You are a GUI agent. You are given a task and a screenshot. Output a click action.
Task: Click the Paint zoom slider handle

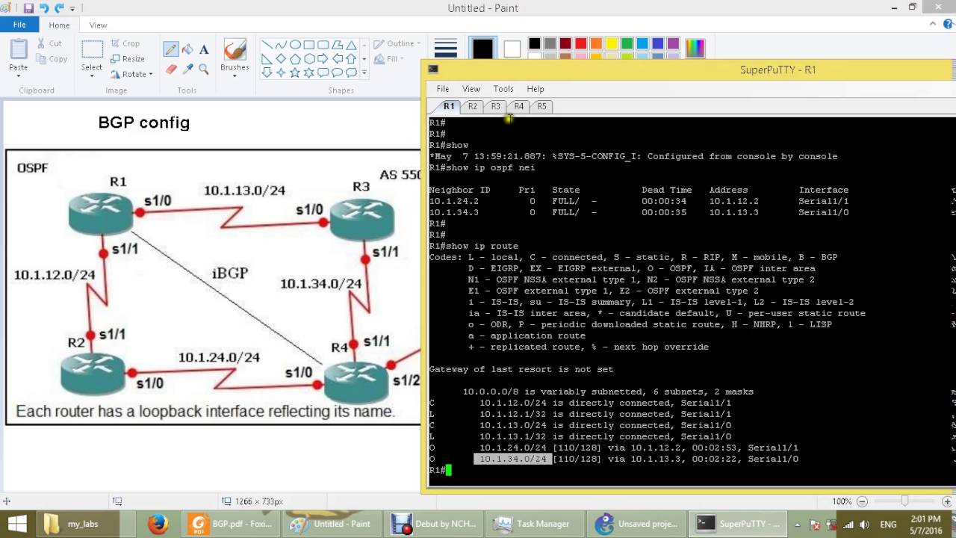tap(904, 501)
